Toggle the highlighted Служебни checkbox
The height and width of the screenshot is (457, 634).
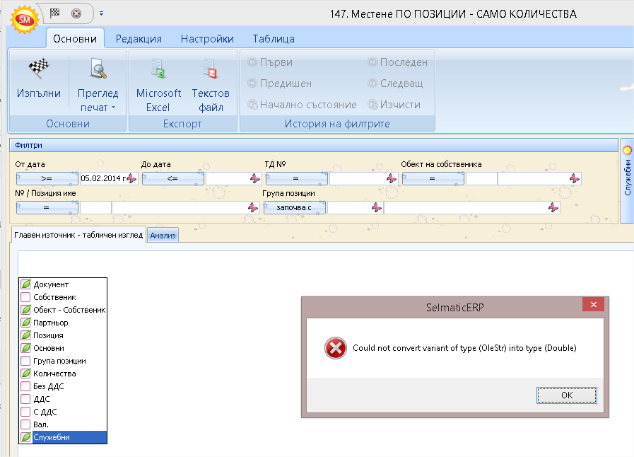[x=26, y=437]
